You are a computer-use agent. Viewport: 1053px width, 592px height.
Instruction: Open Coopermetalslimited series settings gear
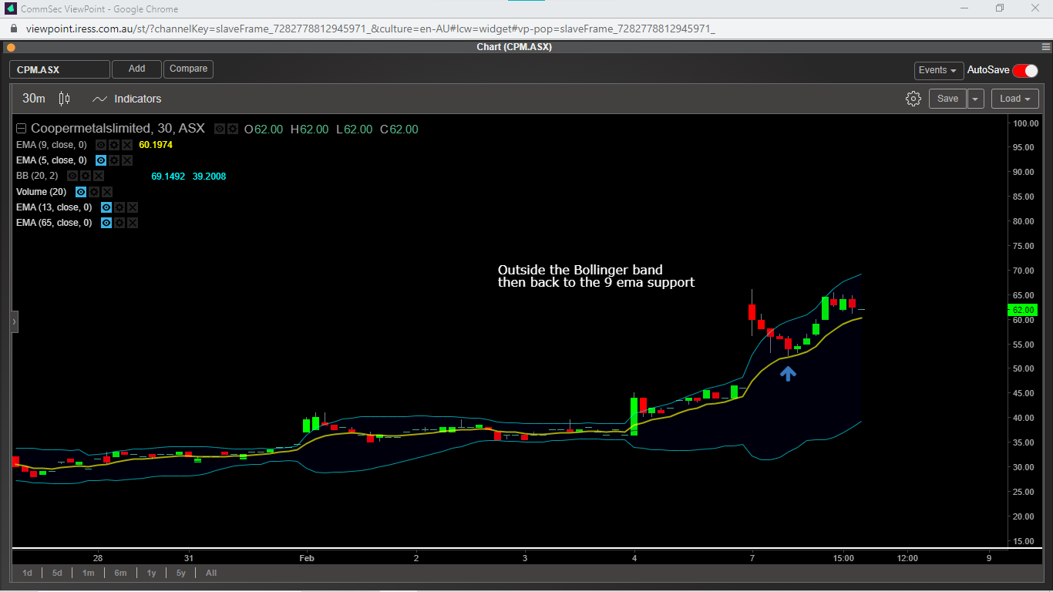[232, 129]
